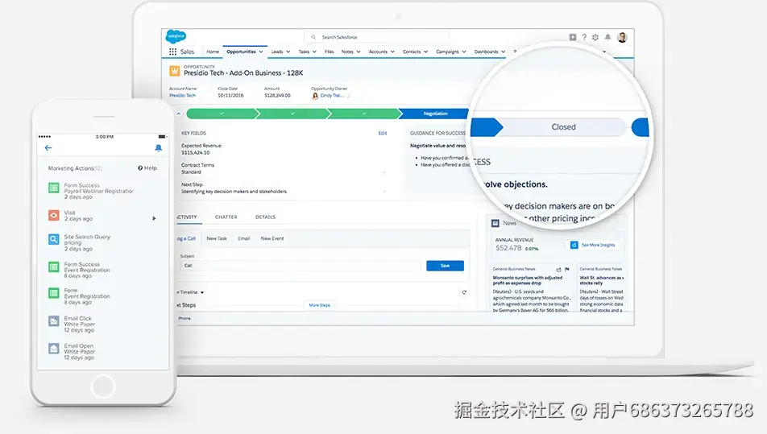Flag the Monsanto news article
767x434 pixels.
[567, 269]
